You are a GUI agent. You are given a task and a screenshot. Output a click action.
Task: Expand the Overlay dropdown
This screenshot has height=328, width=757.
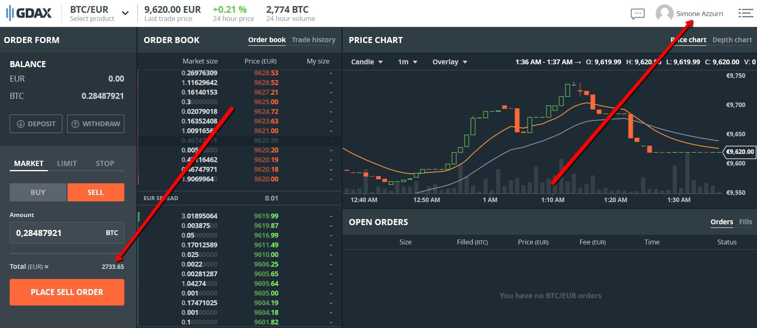click(449, 62)
